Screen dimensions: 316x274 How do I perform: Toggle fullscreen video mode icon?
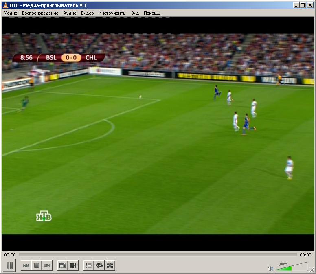point(62,265)
